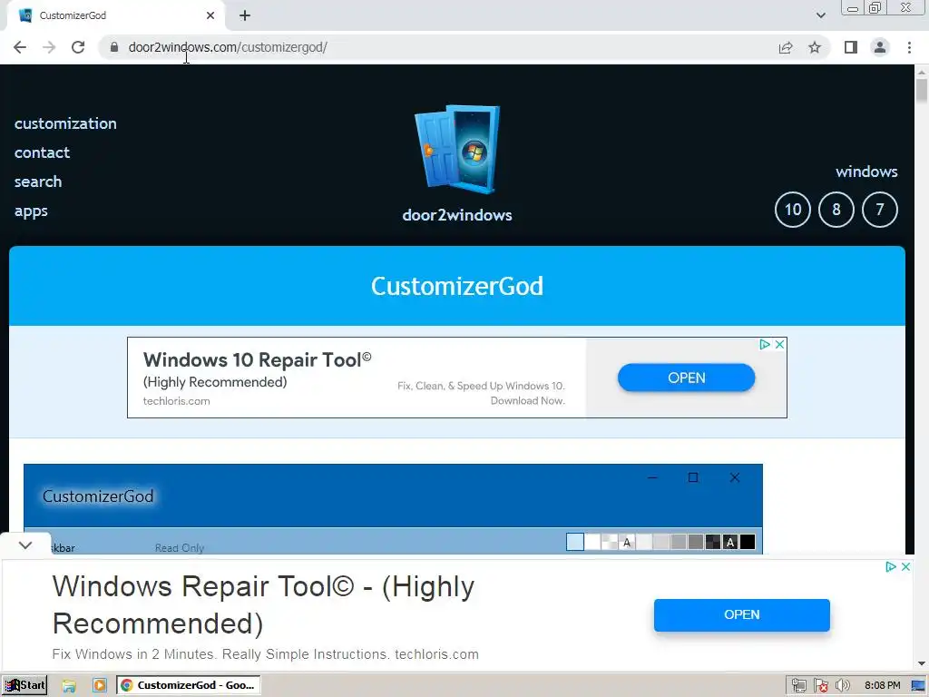Open the tab search chevron at the top

click(820, 15)
